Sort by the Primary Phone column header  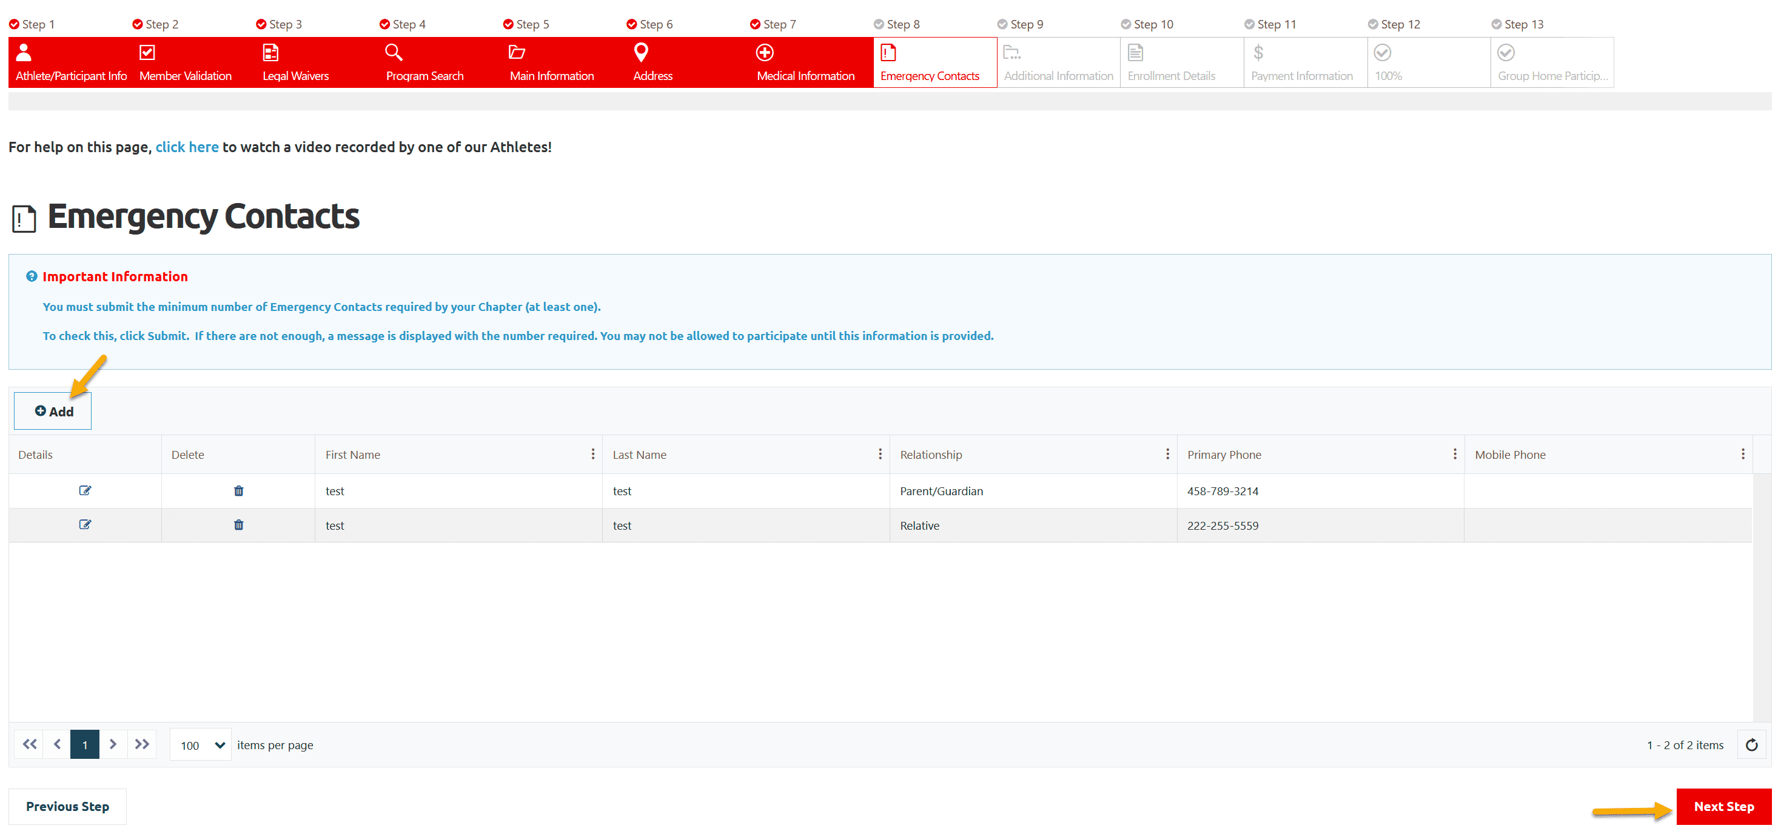pyautogui.click(x=1224, y=455)
